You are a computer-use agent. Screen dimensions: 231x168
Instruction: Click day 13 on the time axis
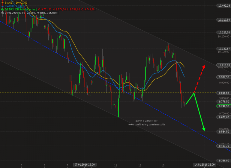click(163, 165)
